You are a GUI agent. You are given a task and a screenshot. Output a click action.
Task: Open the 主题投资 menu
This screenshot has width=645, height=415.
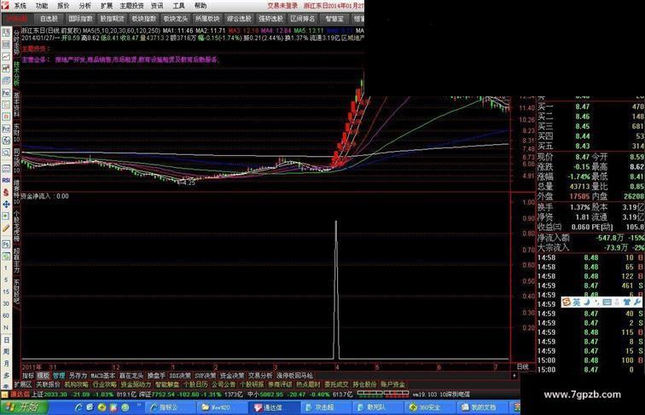tap(131, 6)
